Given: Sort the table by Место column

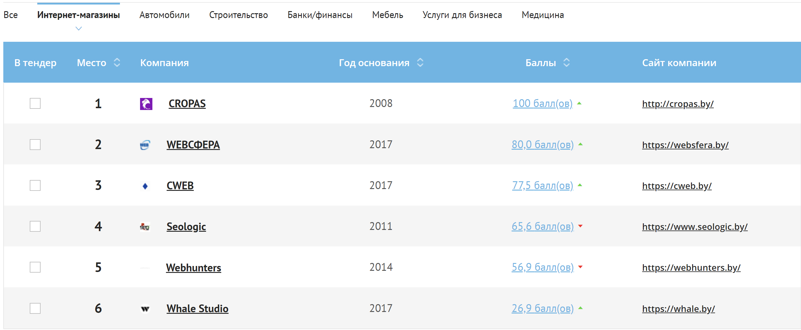Looking at the screenshot, I should point(117,63).
